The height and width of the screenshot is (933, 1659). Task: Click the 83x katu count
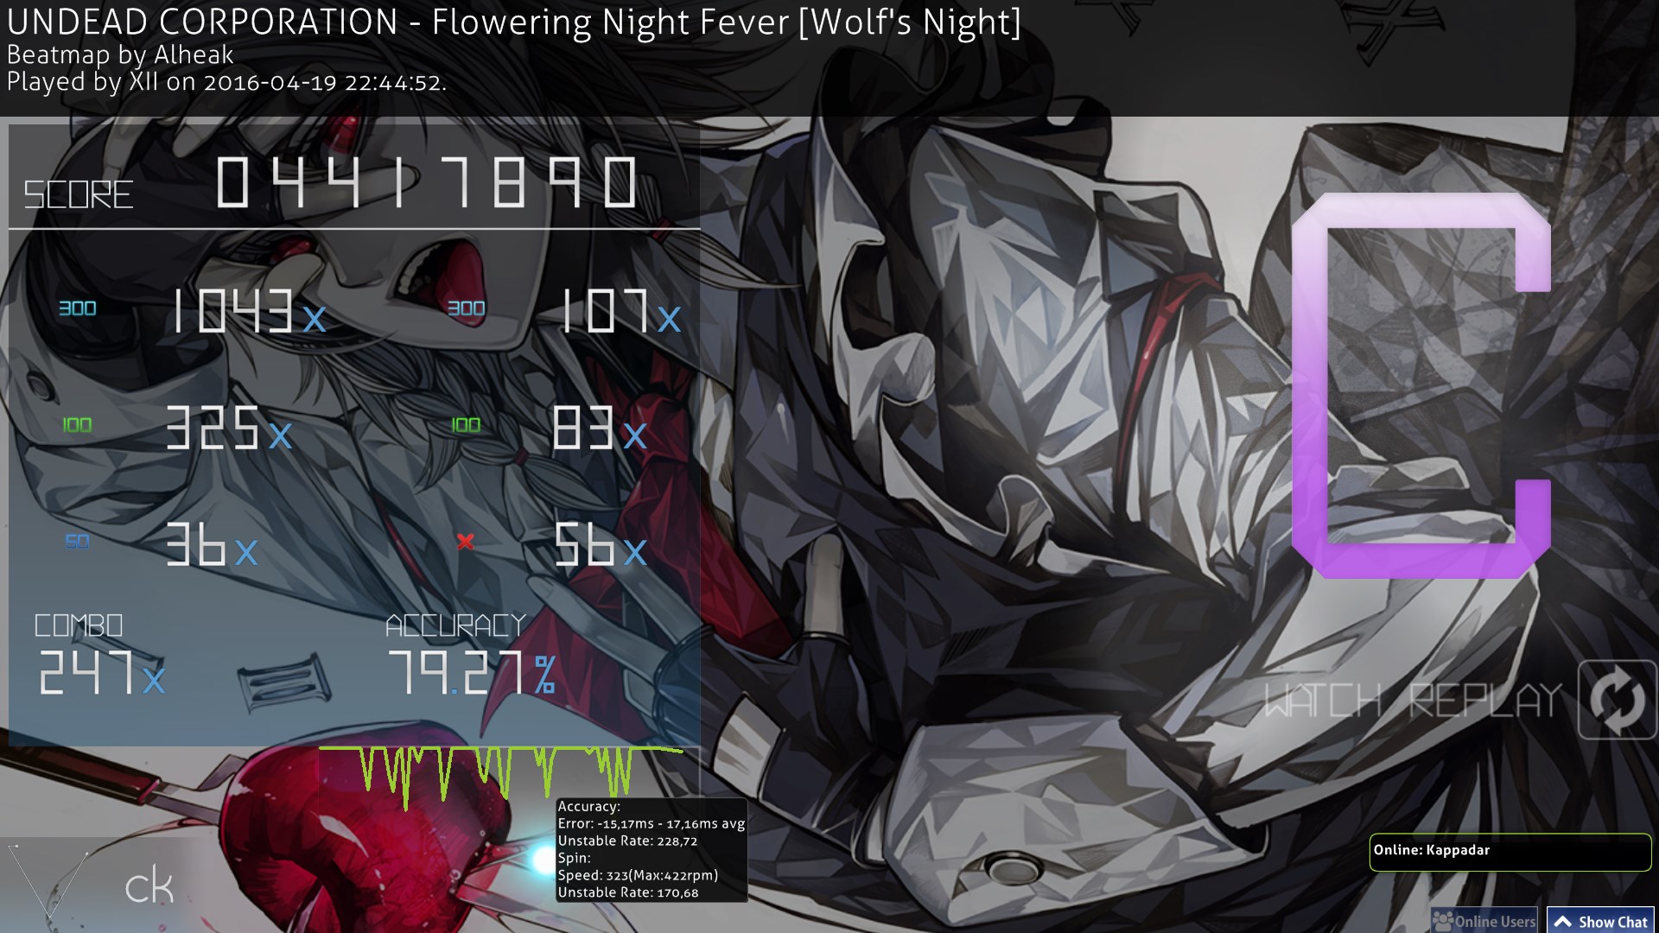click(600, 428)
